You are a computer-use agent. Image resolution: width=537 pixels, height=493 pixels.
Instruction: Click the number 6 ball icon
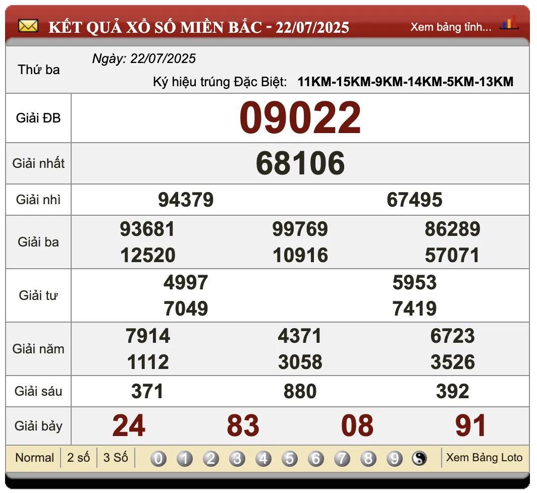click(316, 458)
